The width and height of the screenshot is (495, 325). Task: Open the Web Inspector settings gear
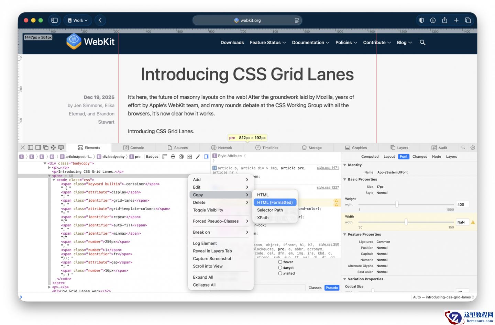(x=473, y=148)
